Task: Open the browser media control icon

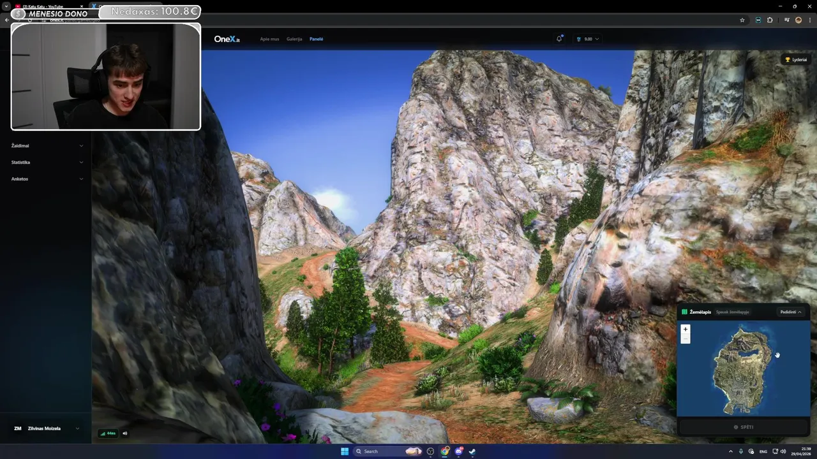Action: [x=786, y=20]
